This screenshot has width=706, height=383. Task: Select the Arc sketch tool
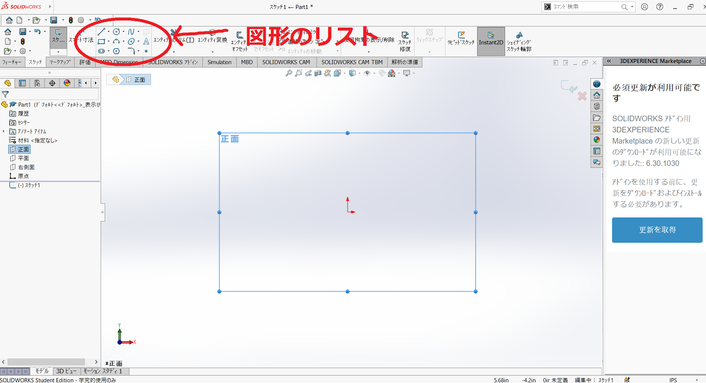[116, 41]
